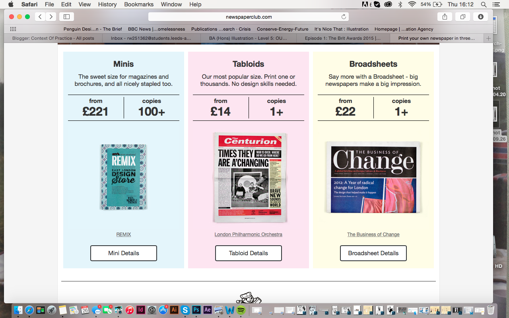
Task: Switch to the Inbox students.leeds tab
Action: (151, 38)
